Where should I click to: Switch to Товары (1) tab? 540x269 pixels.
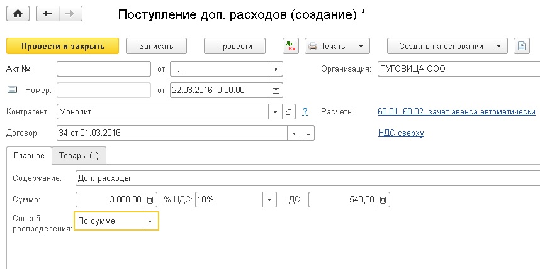click(x=79, y=155)
